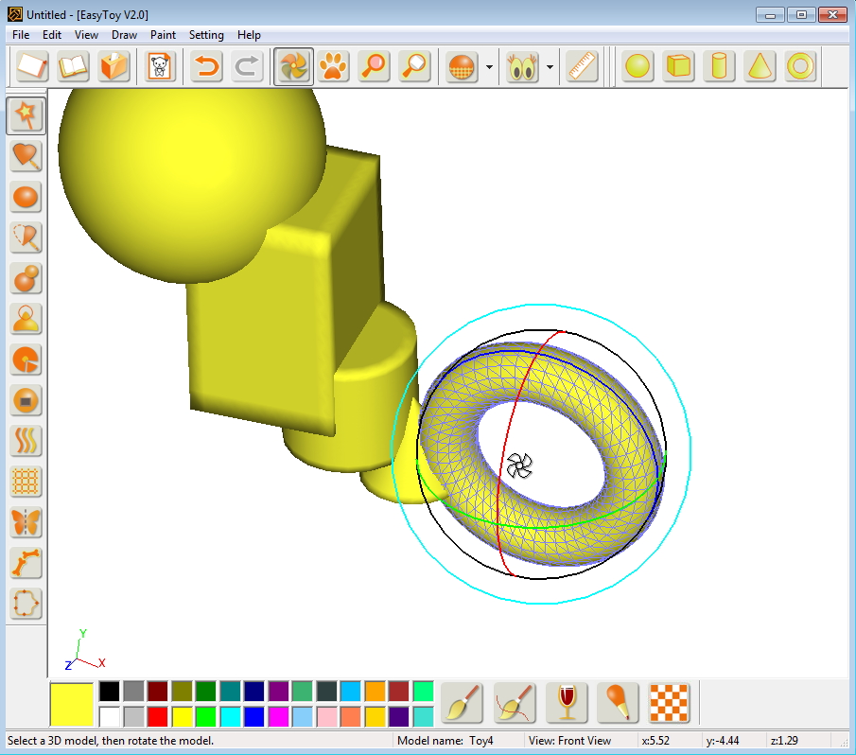Insert a cone primitive

tap(760, 66)
